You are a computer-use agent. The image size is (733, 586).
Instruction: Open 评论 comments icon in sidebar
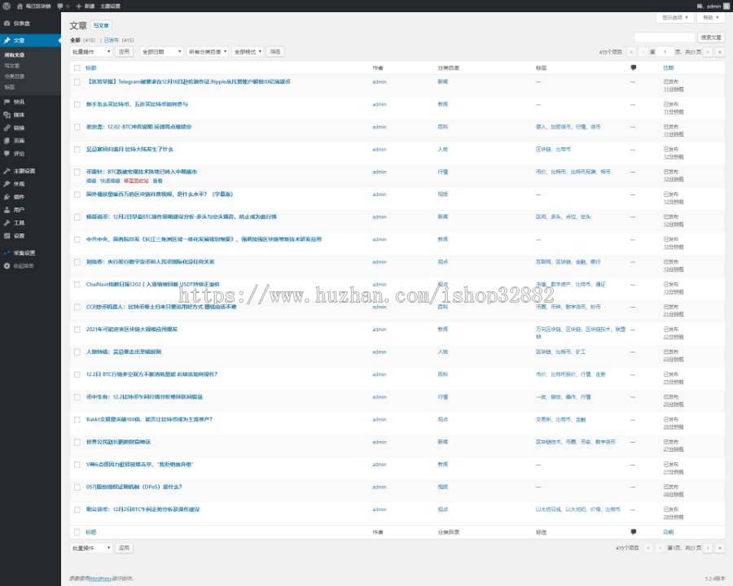[7, 154]
